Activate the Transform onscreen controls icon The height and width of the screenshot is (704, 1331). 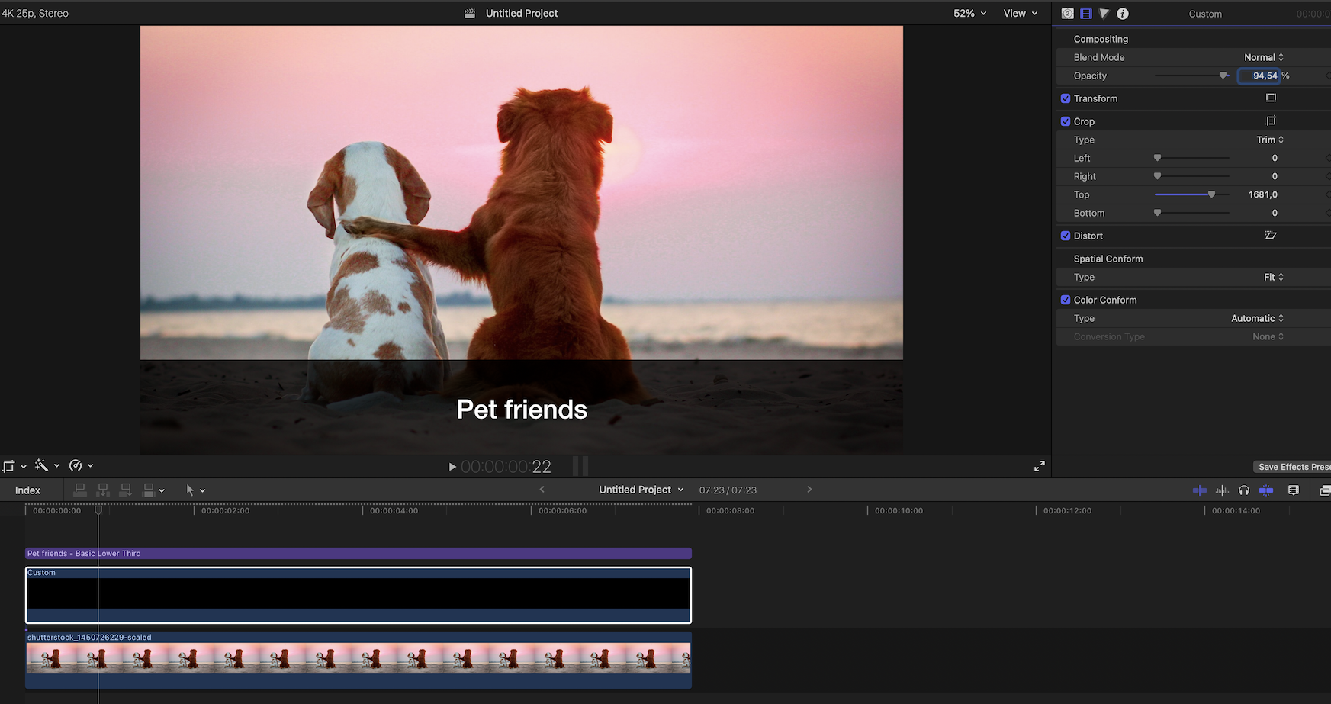pos(1271,98)
